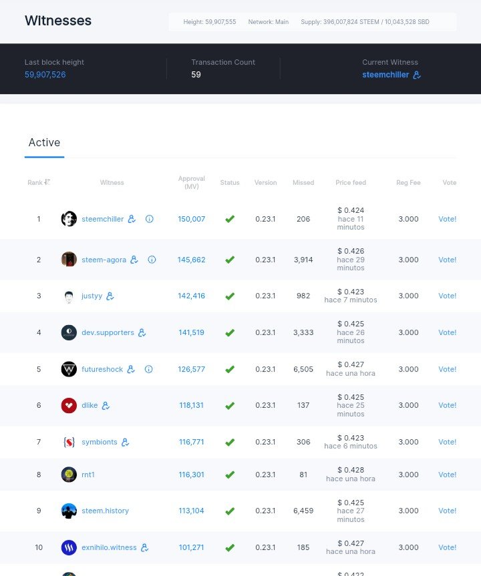Image resolution: width=481 pixels, height=576 pixels.
Task: Vote for symbionts
Action: pos(447,442)
